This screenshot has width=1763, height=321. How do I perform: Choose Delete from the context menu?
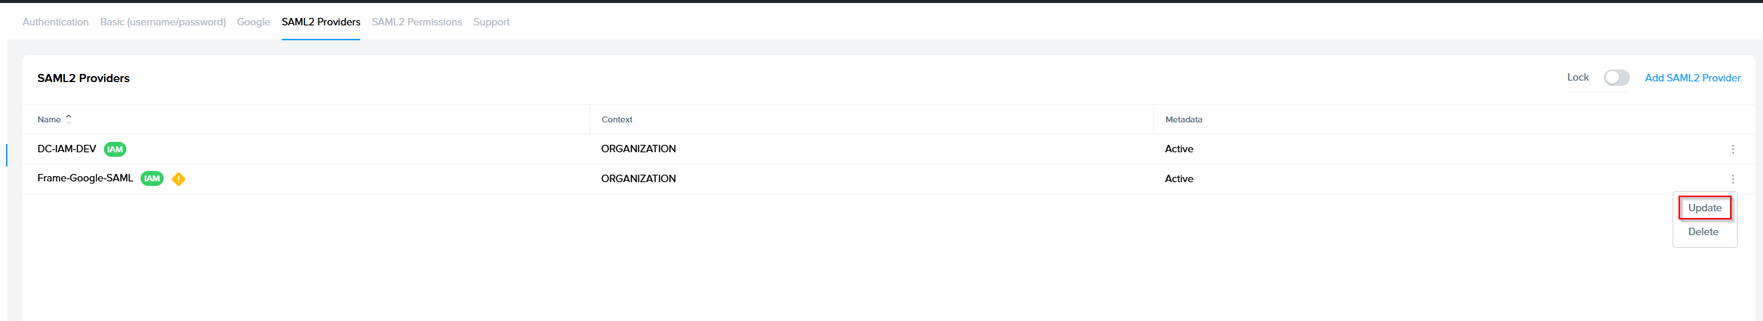[1702, 232]
